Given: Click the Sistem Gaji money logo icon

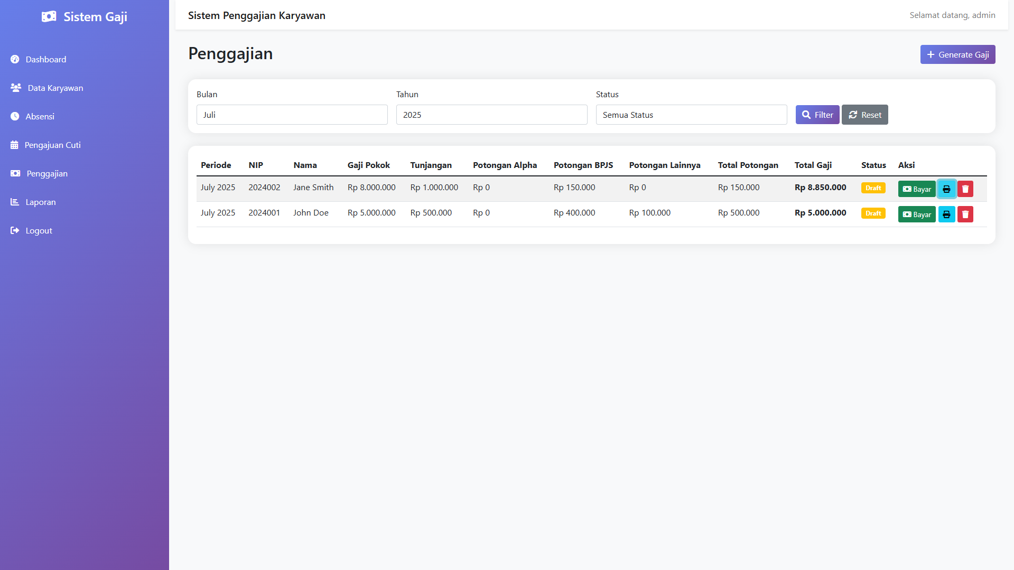Looking at the screenshot, I should point(49,17).
